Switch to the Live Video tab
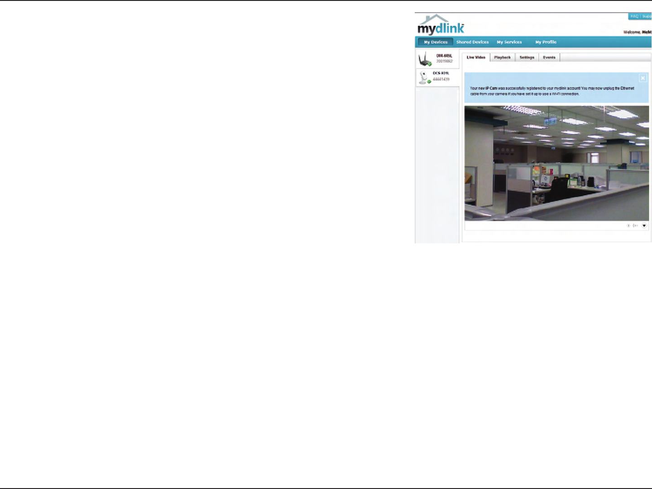The image size is (652, 489). (476, 57)
